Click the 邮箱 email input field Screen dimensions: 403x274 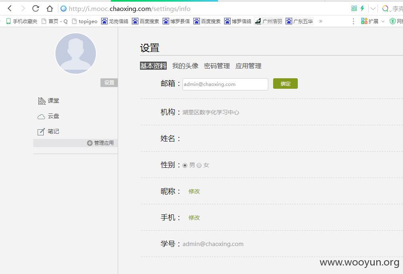coord(225,84)
